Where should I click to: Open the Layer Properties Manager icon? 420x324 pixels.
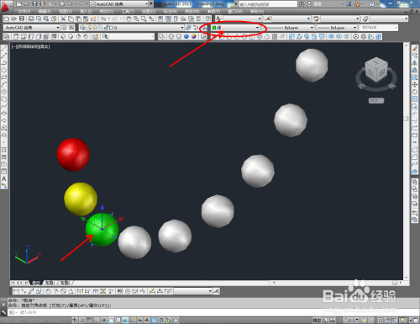coord(82,28)
